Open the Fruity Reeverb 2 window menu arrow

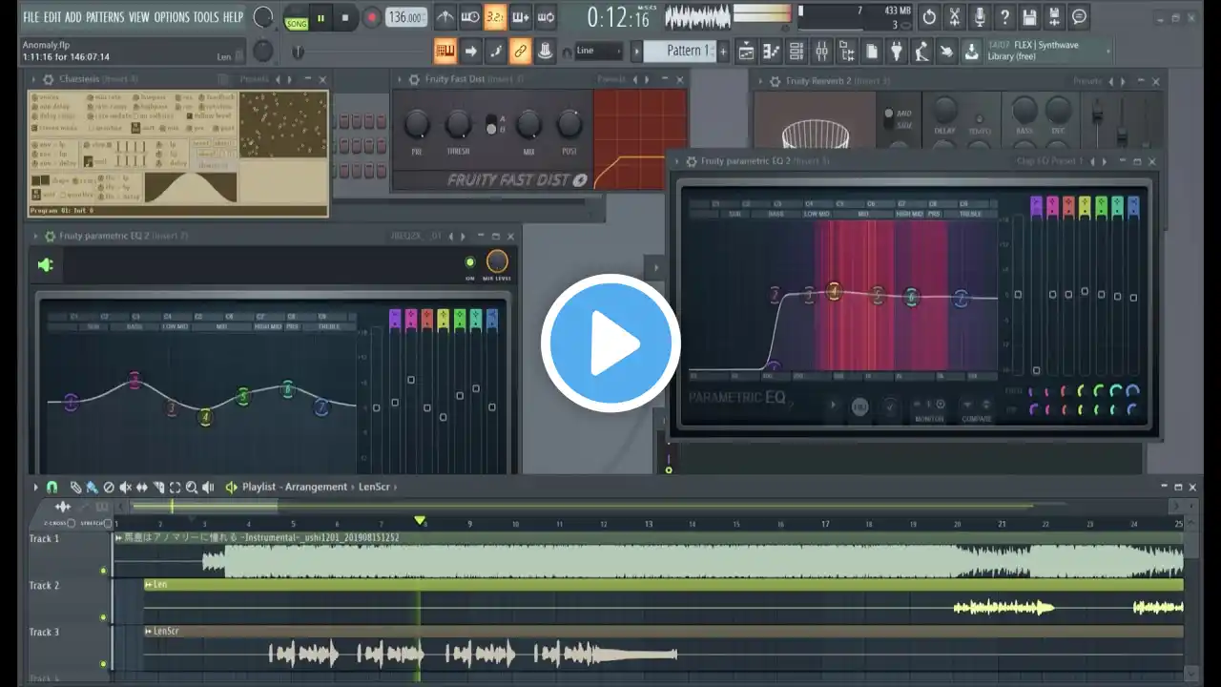(762, 81)
